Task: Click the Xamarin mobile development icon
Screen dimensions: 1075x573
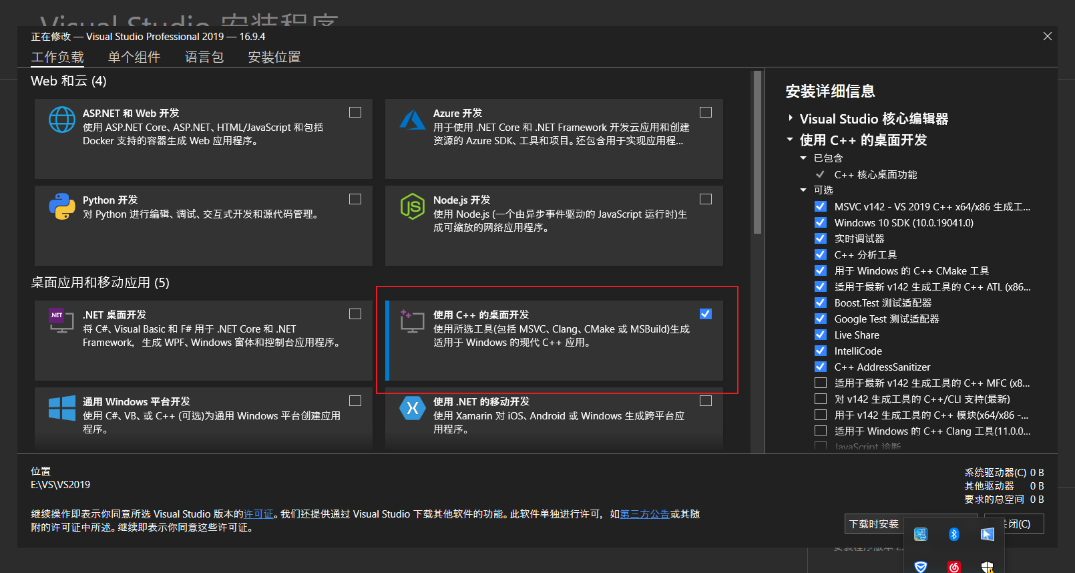Action: (x=413, y=408)
